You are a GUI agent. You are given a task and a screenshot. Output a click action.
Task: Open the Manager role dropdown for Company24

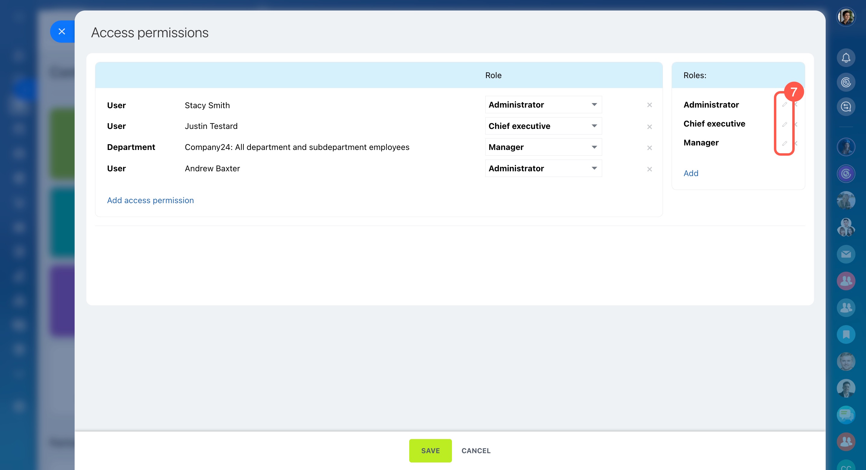543,147
